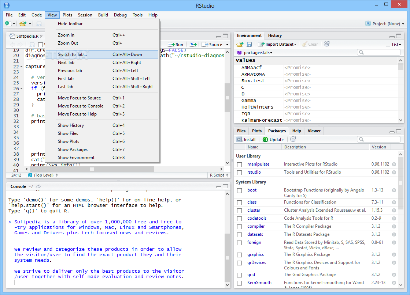Check the datasets package checkbox

239,235
